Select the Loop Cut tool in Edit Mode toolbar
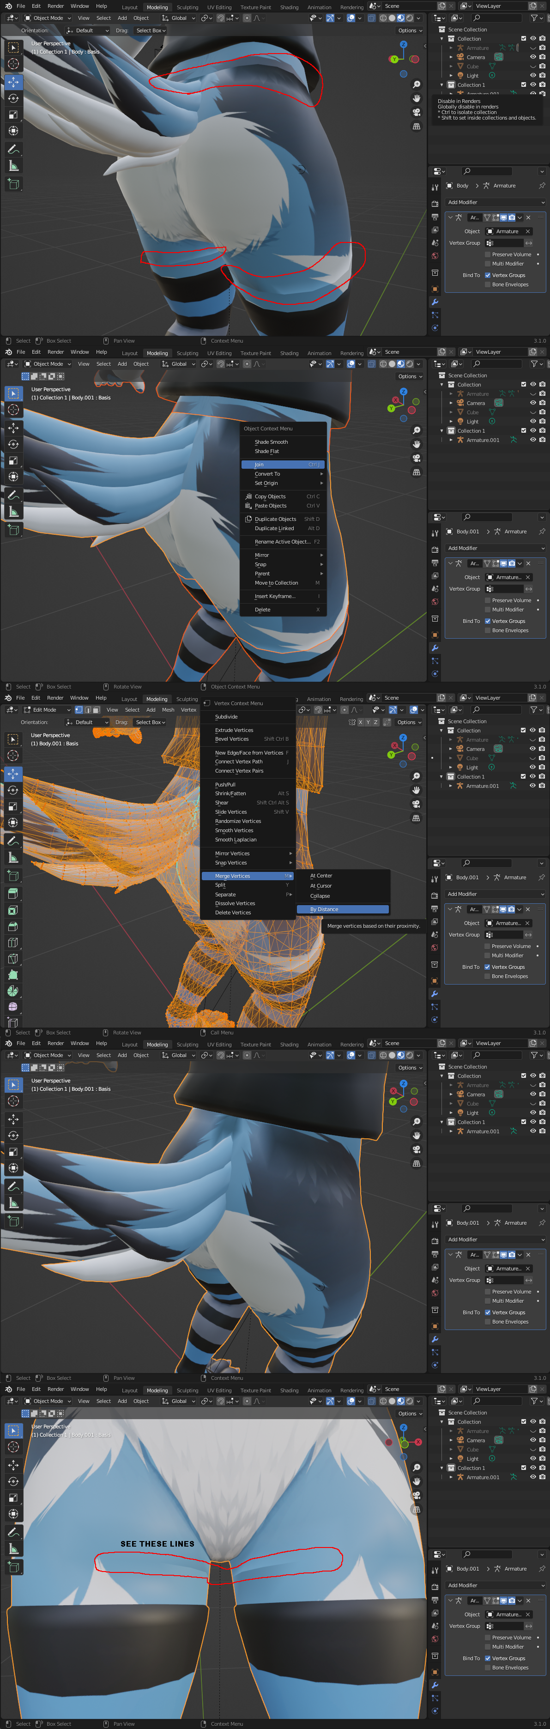The width and height of the screenshot is (550, 1729). click(x=13, y=943)
